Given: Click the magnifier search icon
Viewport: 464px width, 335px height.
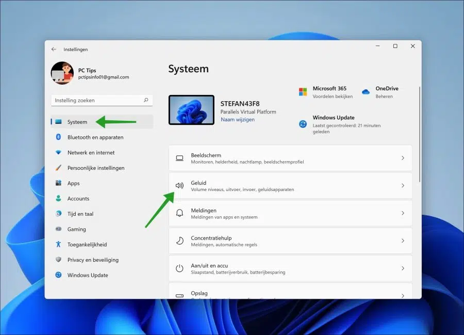Looking at the screenshot, I should 146,100.
